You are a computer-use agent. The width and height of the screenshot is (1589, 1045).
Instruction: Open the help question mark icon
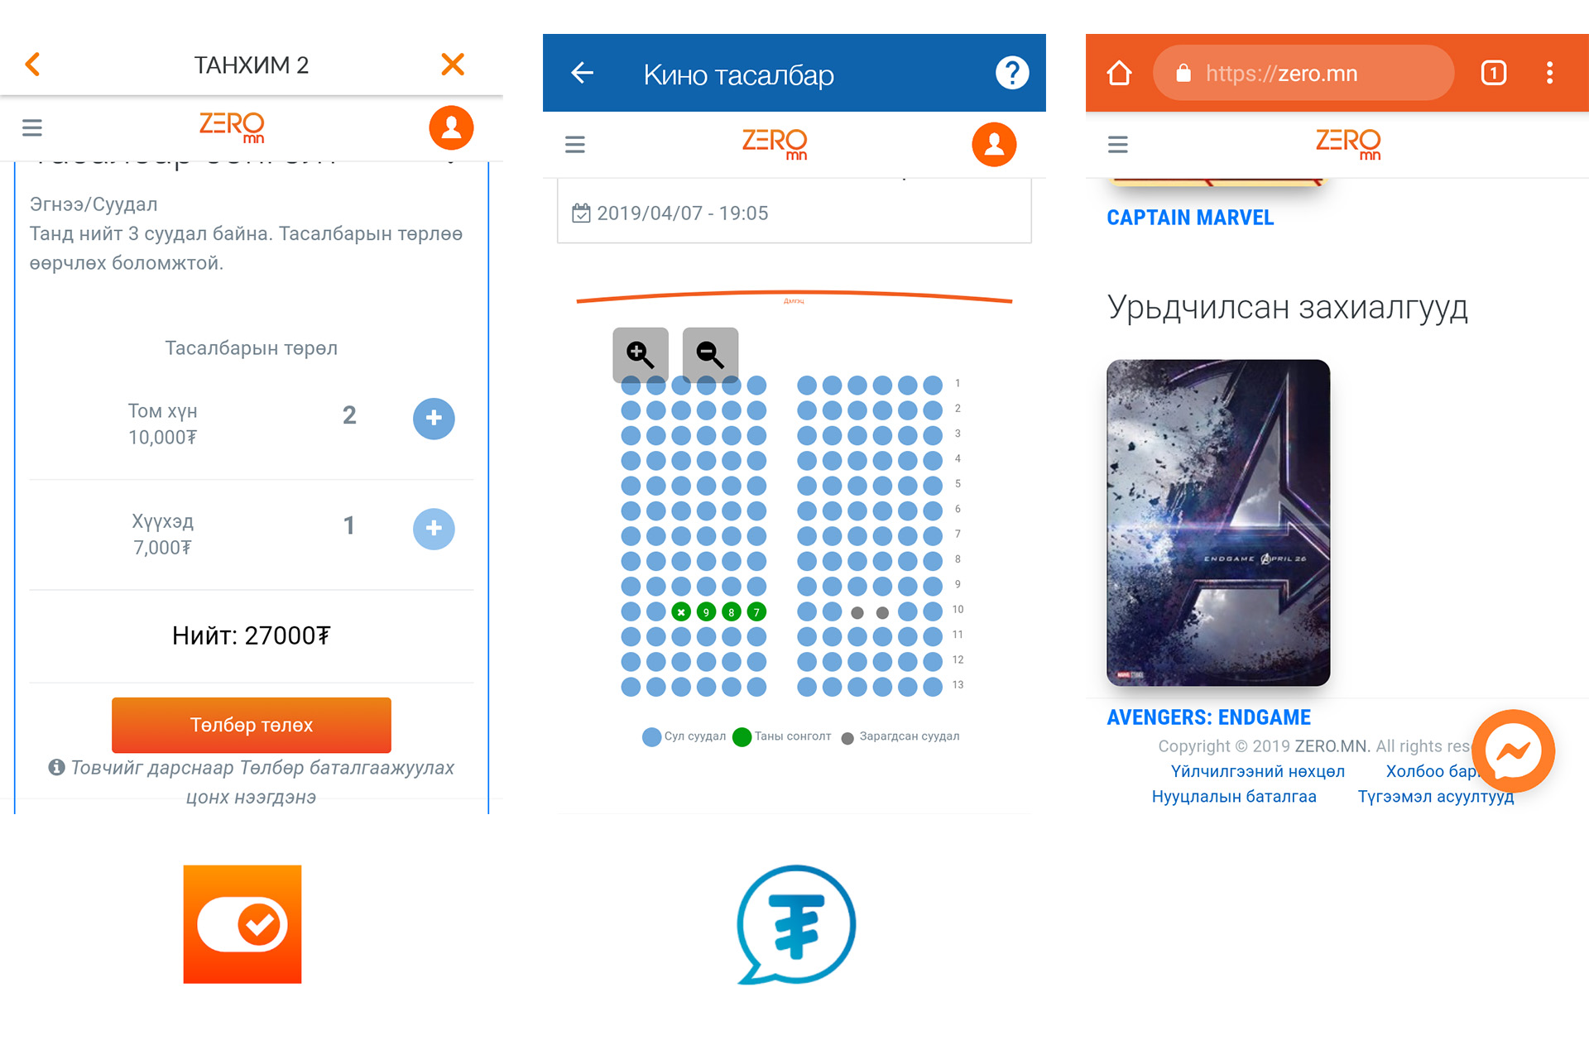click(x=1011, y=73)
